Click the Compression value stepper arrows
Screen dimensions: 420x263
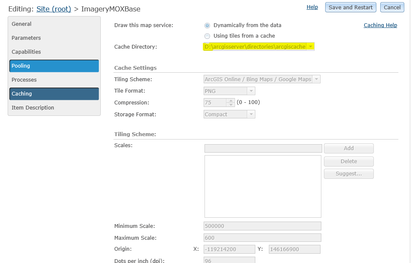click(230, 102)
